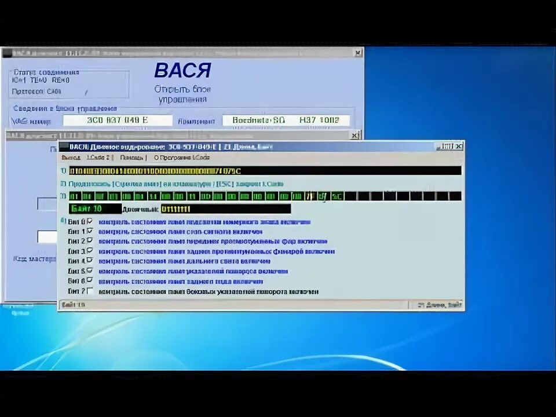Click the small icon beside the Бит 0 row

pos(63,221)
